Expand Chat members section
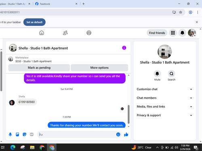This screenshot has width=202, height=151. coord(164,98)
